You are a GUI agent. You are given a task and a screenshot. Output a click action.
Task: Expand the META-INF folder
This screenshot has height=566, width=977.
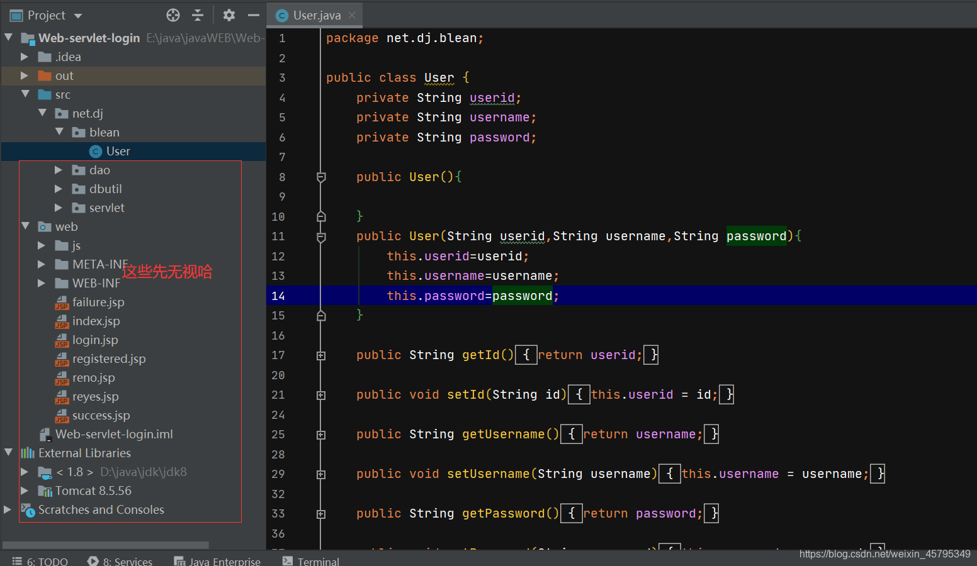42,264
